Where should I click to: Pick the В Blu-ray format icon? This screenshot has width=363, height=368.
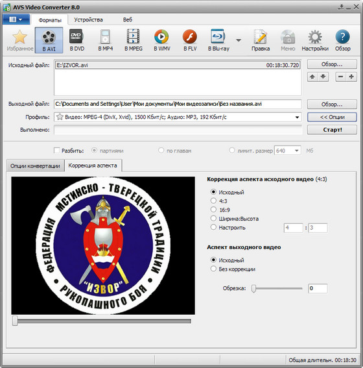point(218,40)
